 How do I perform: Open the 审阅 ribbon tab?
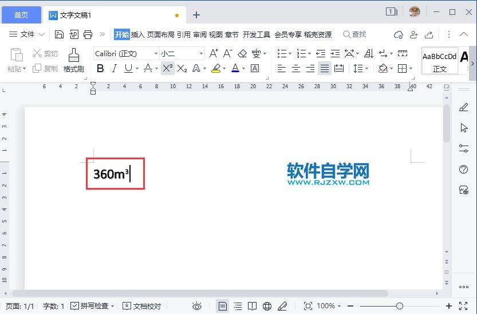200,35
